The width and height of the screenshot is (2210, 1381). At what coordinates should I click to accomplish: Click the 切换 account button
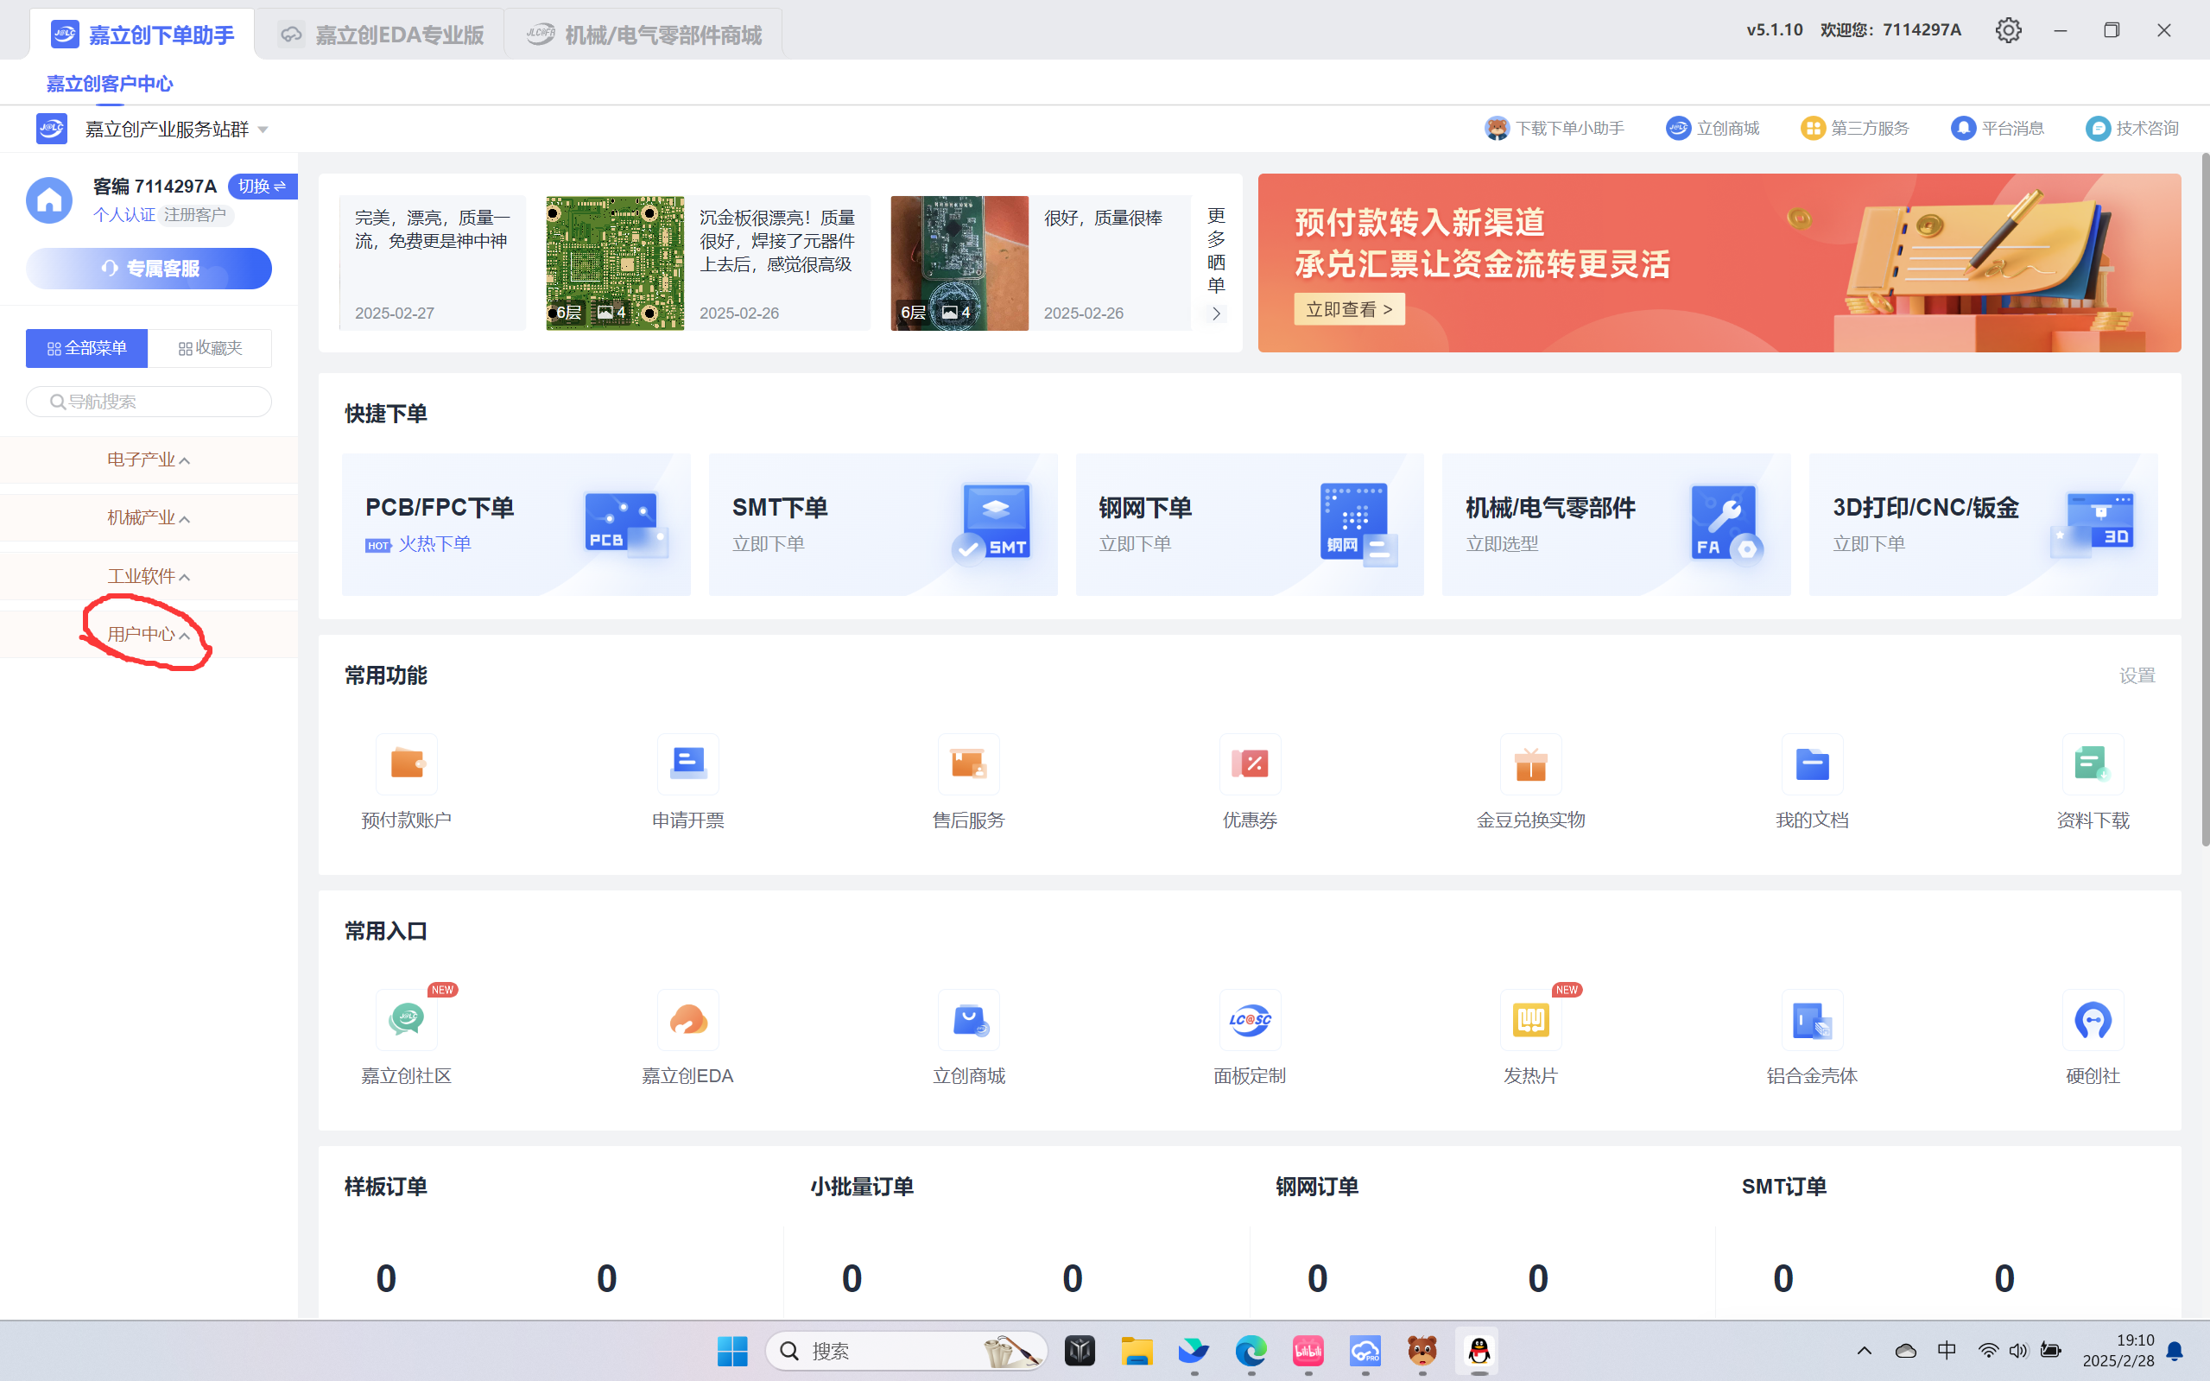[262, 187]
